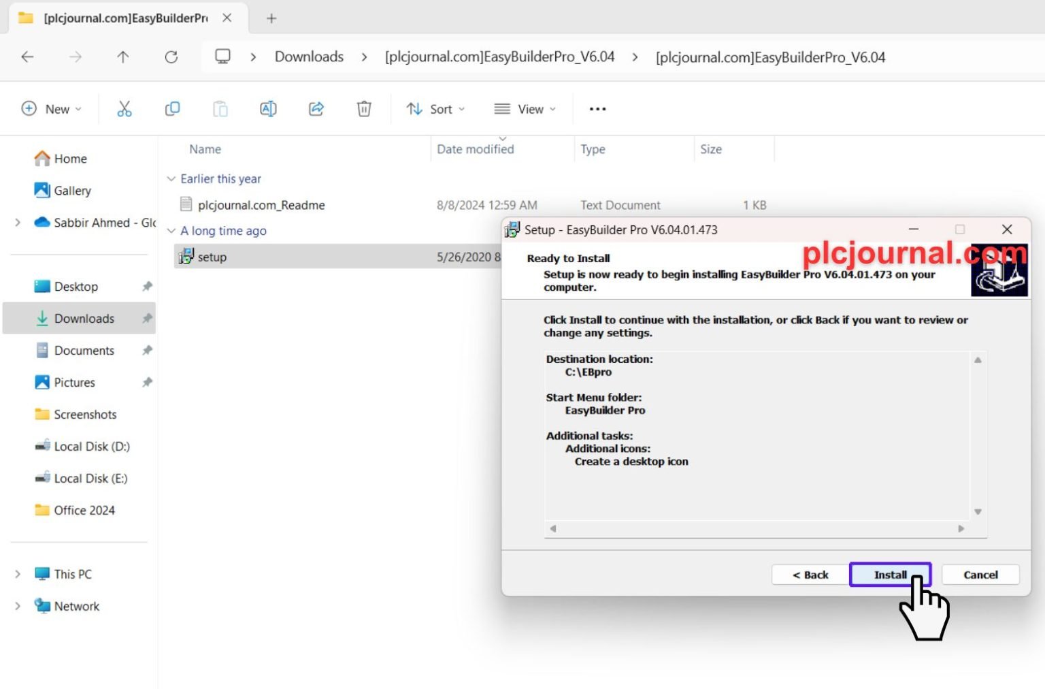Open the Sort dropdown menu
Viewport: 1045px width, 689px height.
tap(436, 109)
